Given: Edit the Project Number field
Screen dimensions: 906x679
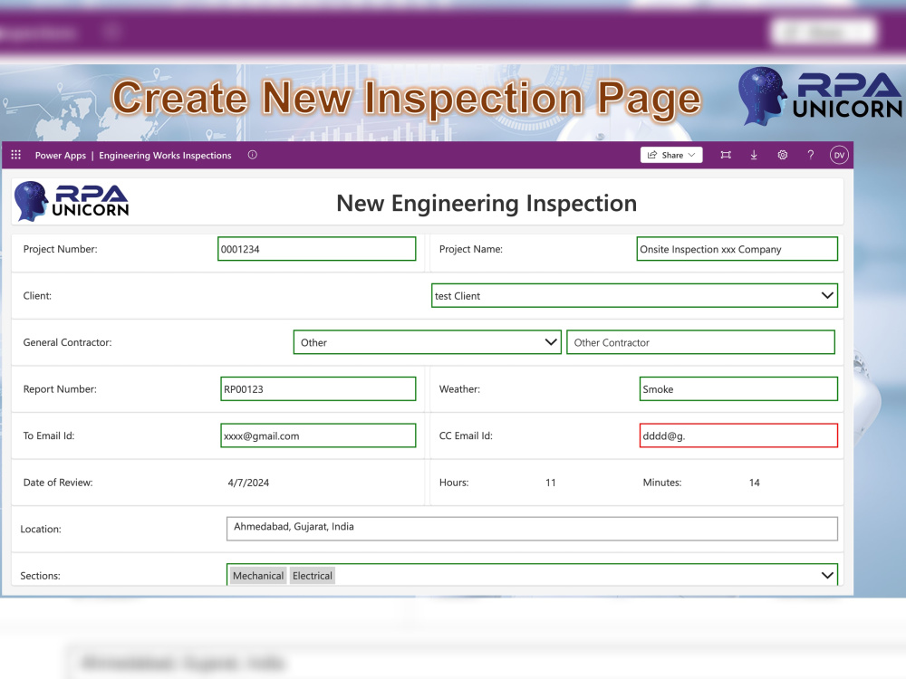Looking at the screenshot, I should click(x=316, y=249).
